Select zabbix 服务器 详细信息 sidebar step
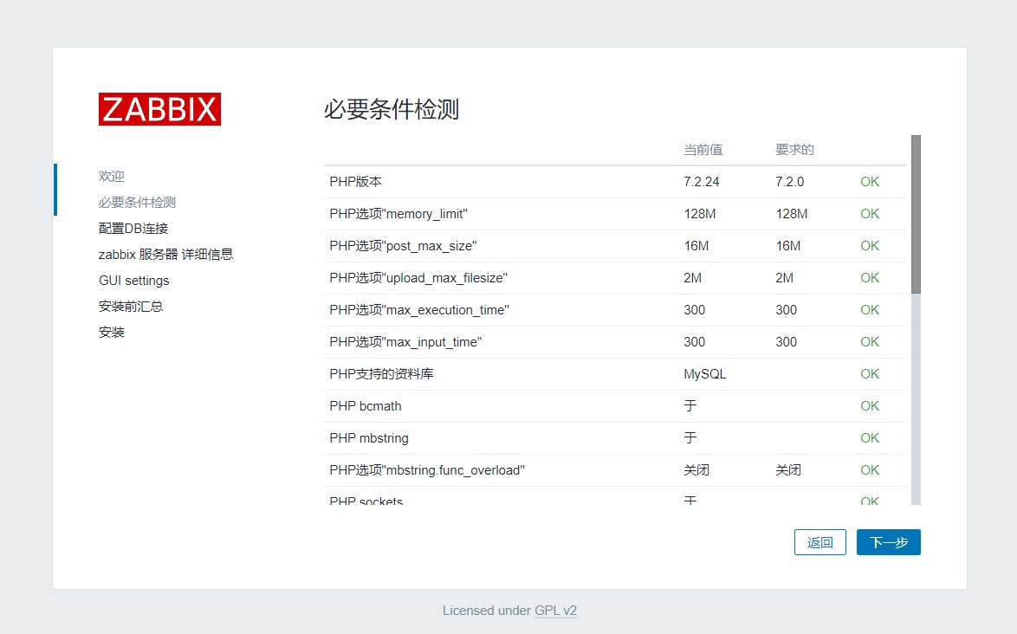Viewport: 1017px width, 634px height. [165, 254]
